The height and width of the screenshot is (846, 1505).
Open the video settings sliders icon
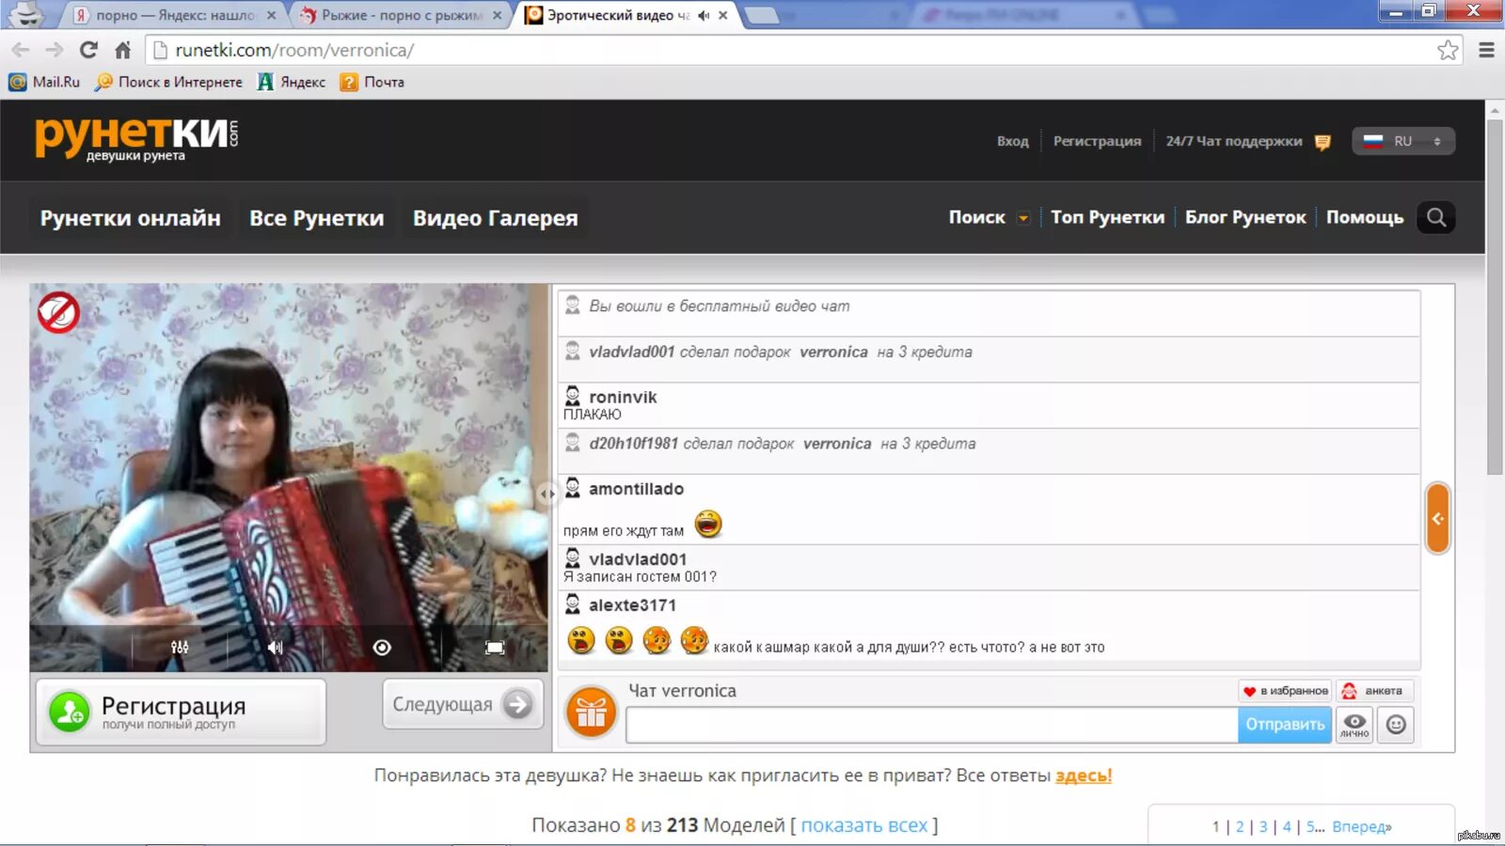tap(180, 647)
